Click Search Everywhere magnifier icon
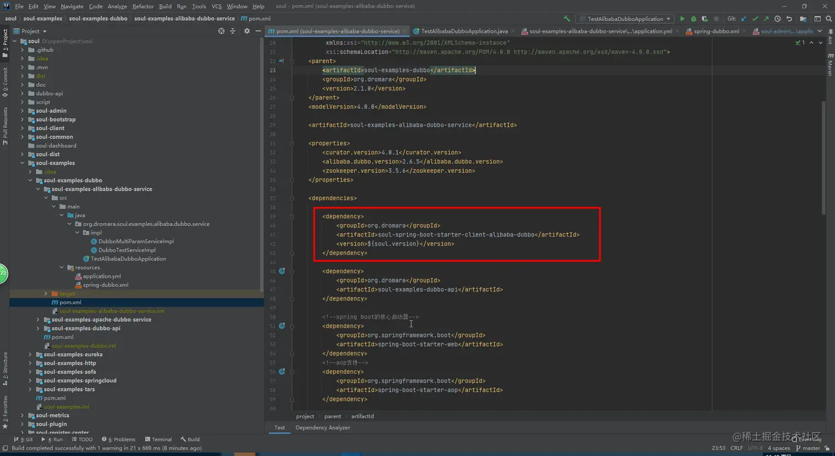The height and width of the screenshot is (456, 835). (829, 19)
